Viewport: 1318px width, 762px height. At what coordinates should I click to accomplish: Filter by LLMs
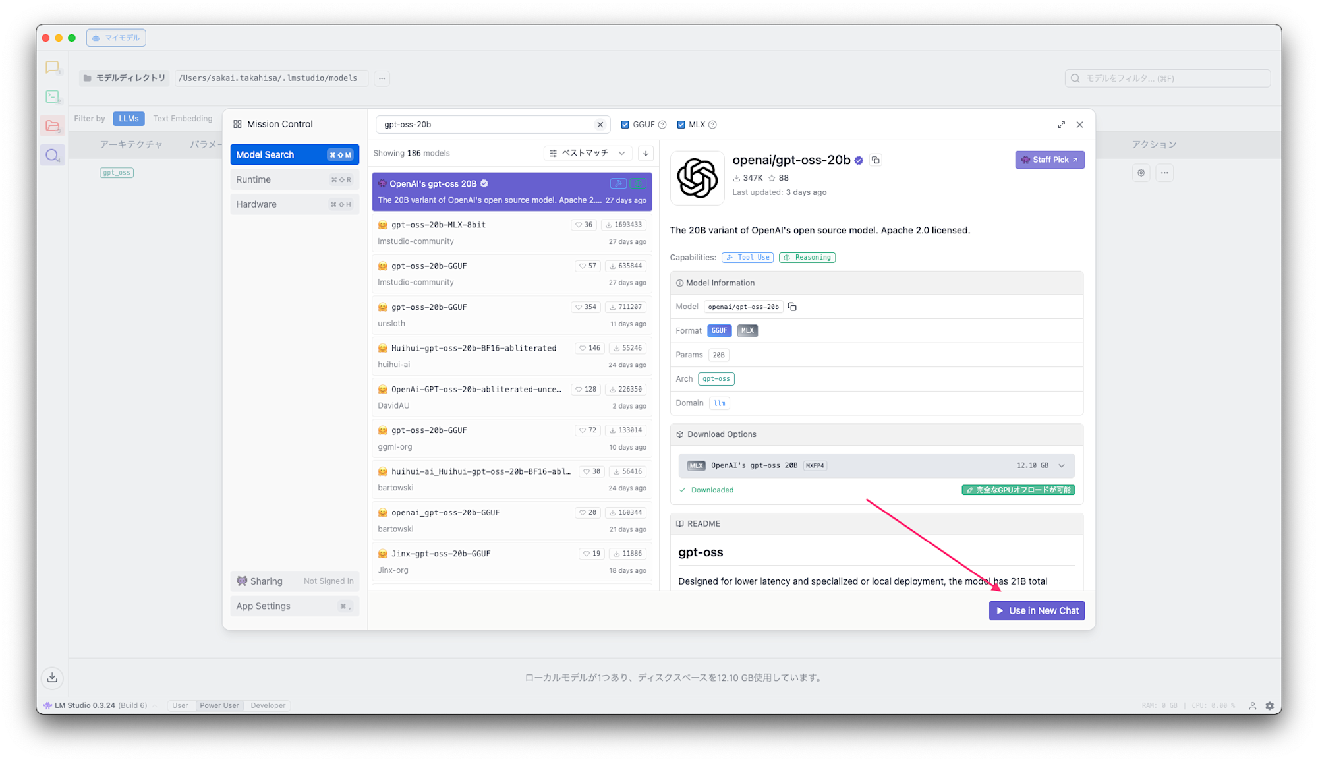click(x=129, y=119)
